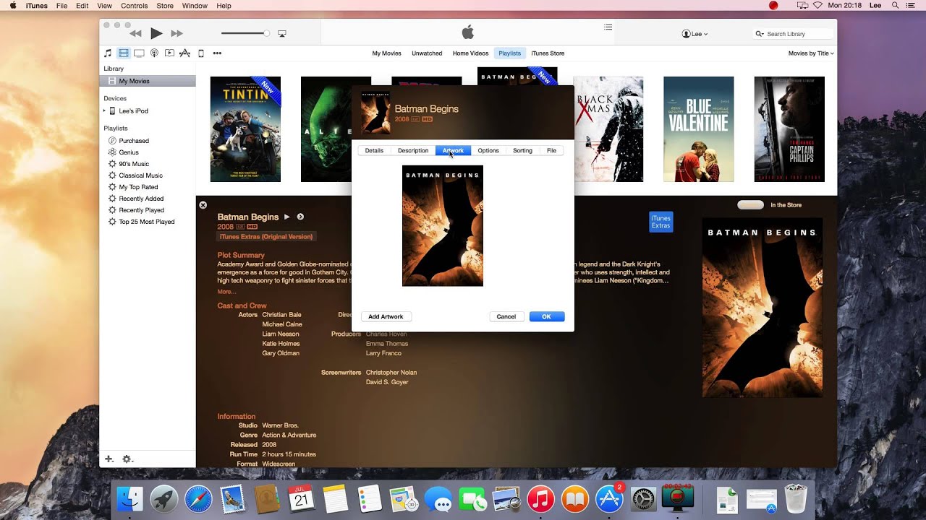Open the More (three dots) library menu
Image resolution: width=926 pixels, height=520 pixels.
pos(217,53)
